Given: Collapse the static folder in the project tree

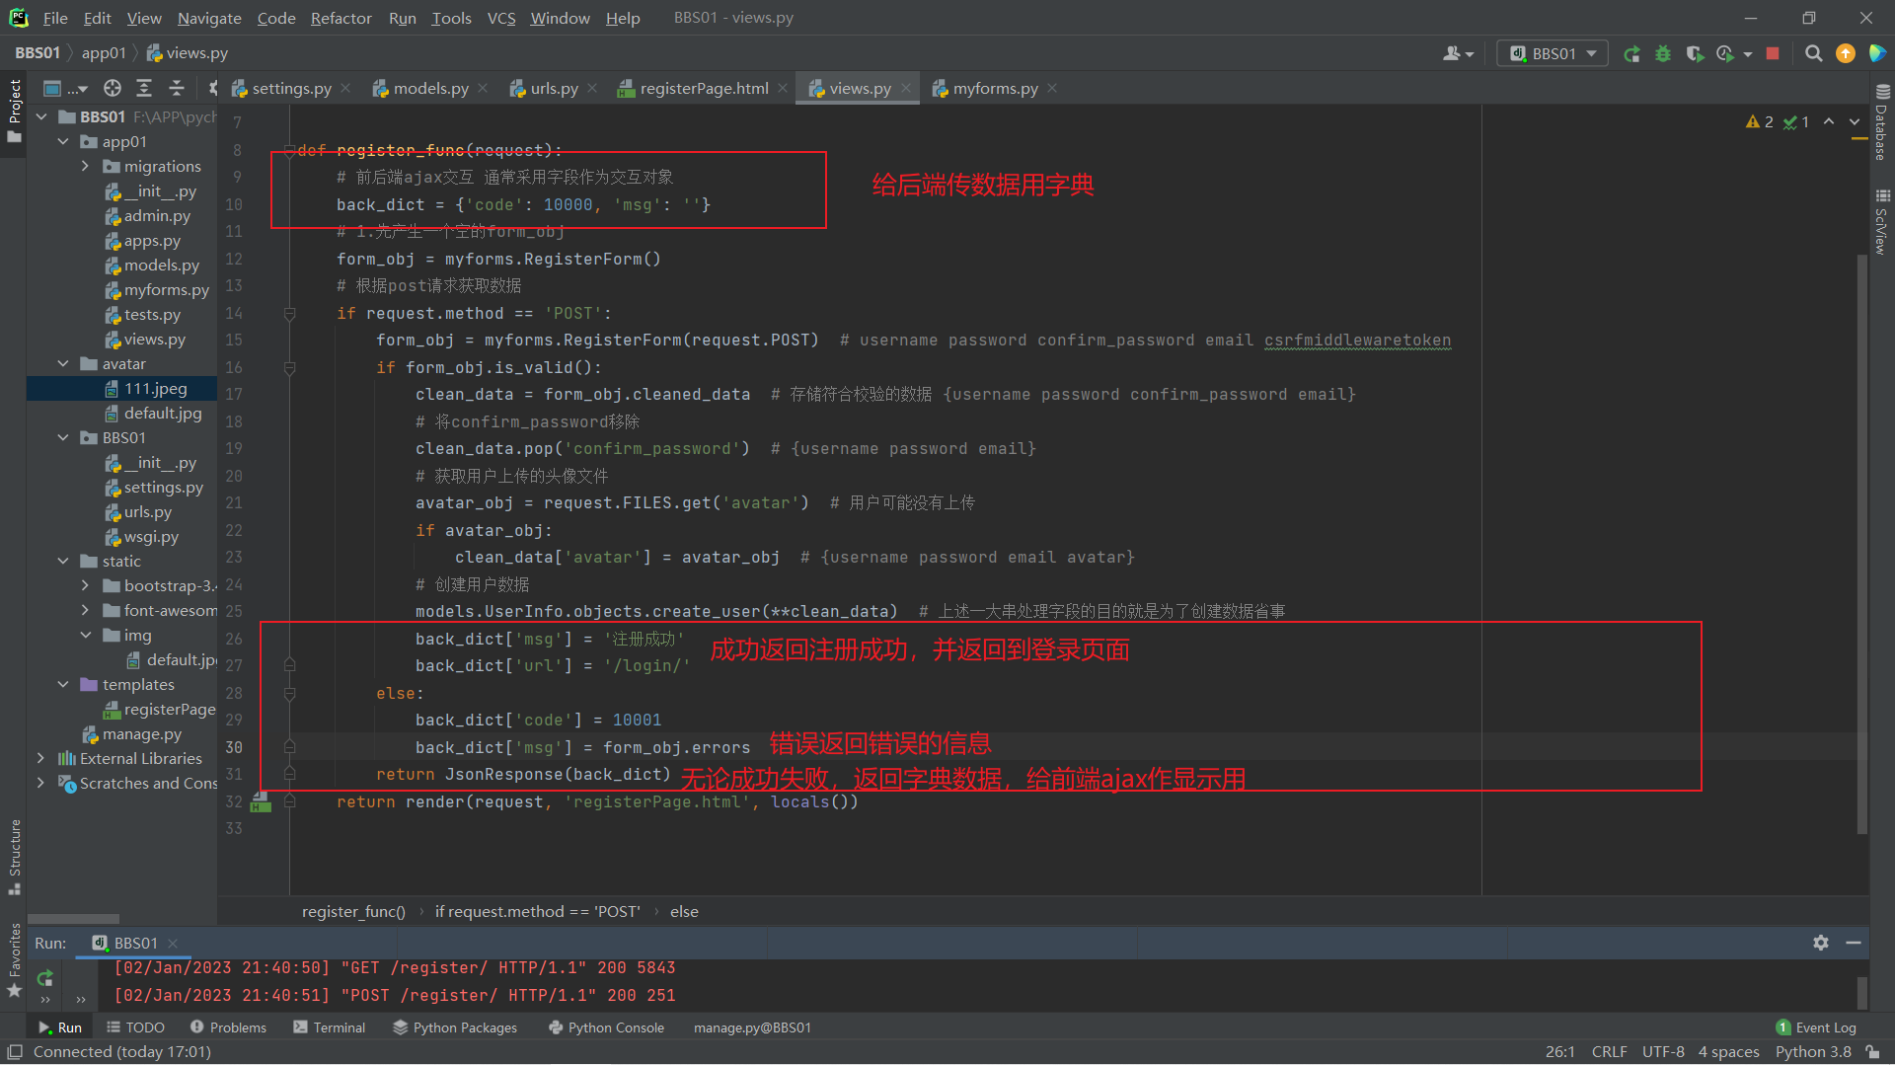Looking at the screenshot, I should 63,562.
